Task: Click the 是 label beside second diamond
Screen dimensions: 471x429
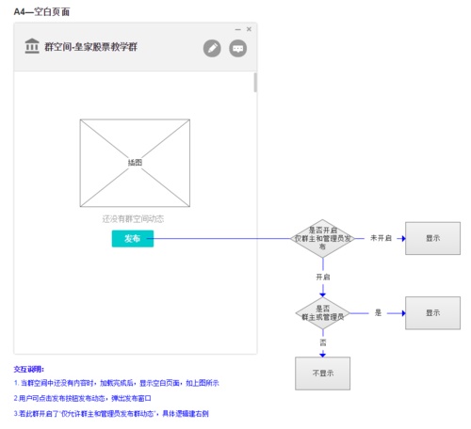Action: [x=378, y=312]
